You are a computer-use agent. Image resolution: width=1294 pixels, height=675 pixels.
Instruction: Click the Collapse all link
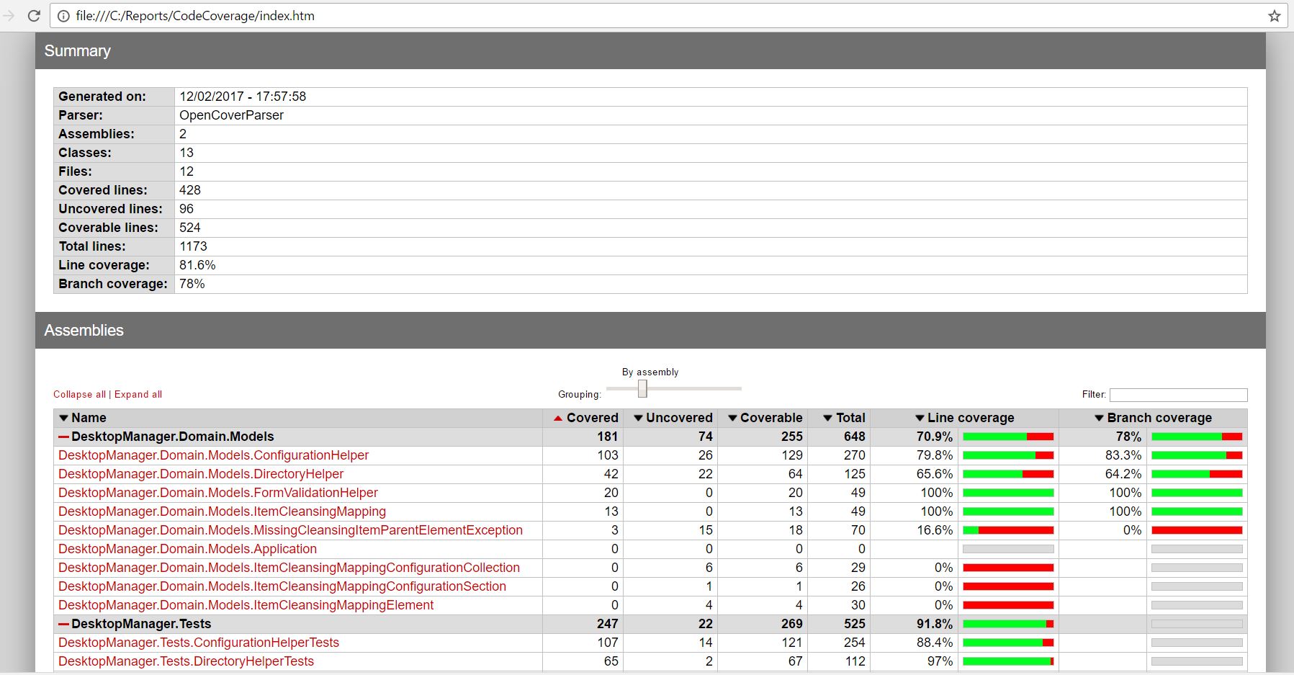[x=79, y=394]
